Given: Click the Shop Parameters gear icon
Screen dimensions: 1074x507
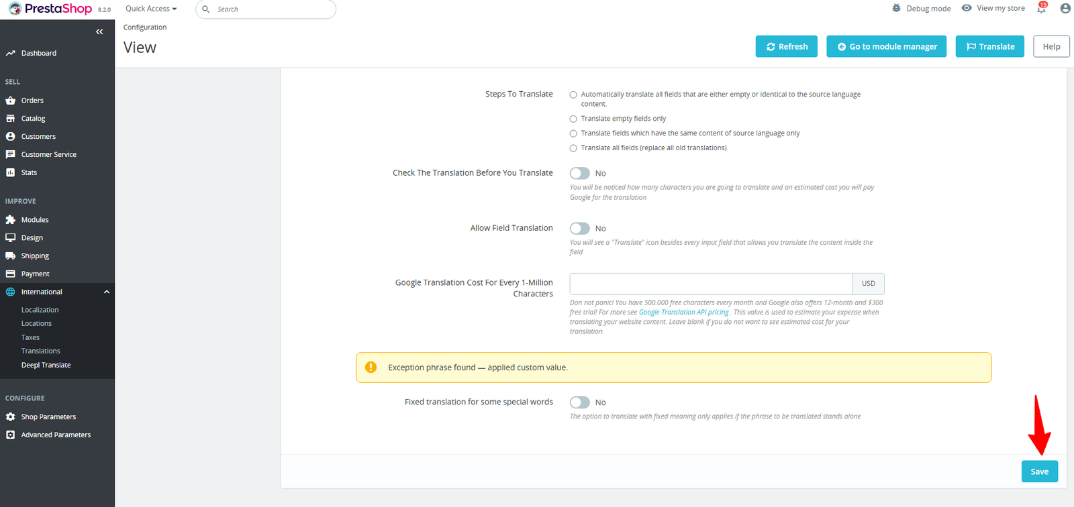Looking at the screenshot, I should click(x=10, y=417).
